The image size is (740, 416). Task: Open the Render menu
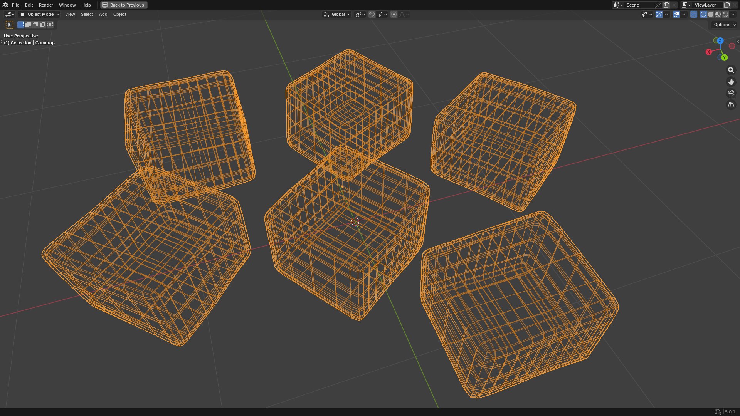[x=46, y=5]
